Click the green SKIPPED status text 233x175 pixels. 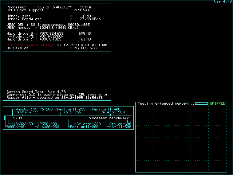click(x=217, y=104)
